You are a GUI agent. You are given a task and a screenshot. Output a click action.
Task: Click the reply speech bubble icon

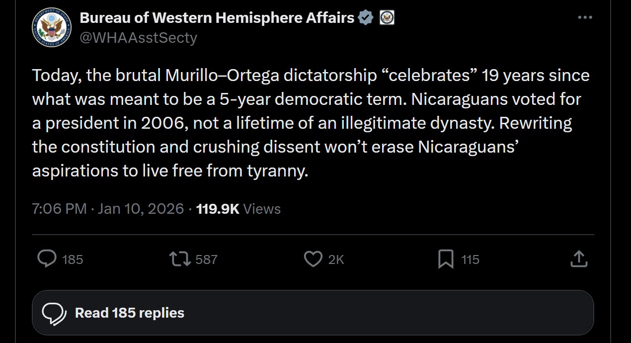pyautogui.click(x=47, y=259)
